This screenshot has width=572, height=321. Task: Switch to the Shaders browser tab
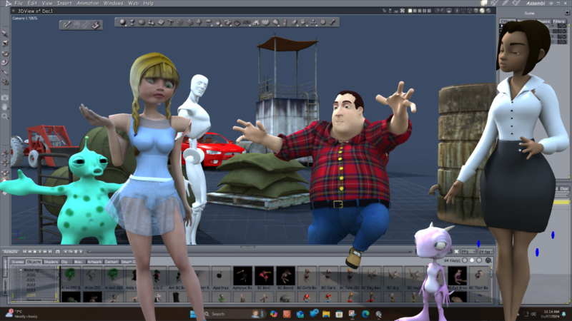[x=51, y=262]
